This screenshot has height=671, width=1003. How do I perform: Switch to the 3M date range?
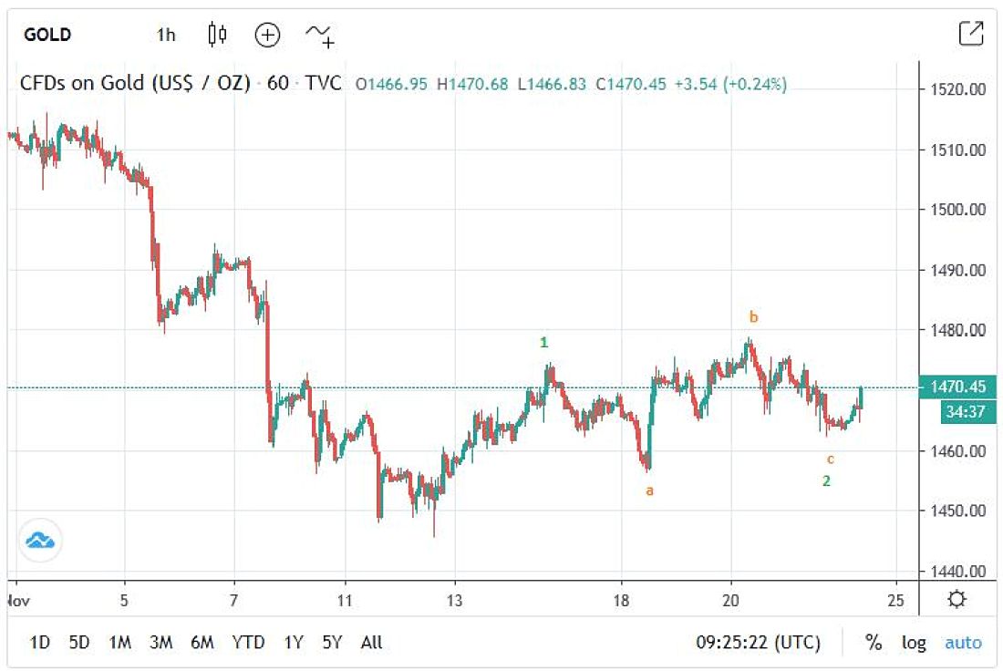[x=160, y=643]
